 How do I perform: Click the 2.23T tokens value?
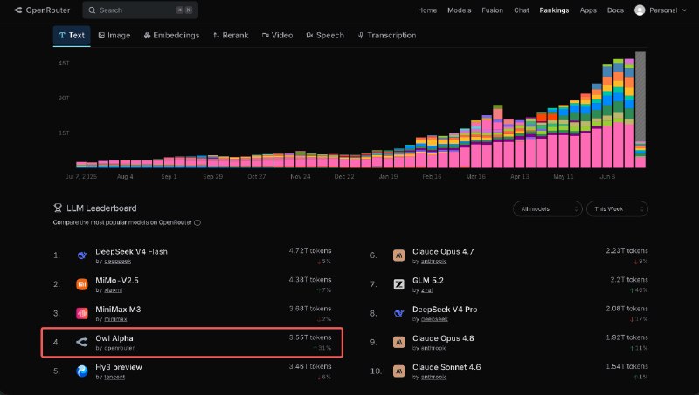(x=626, y=251)
